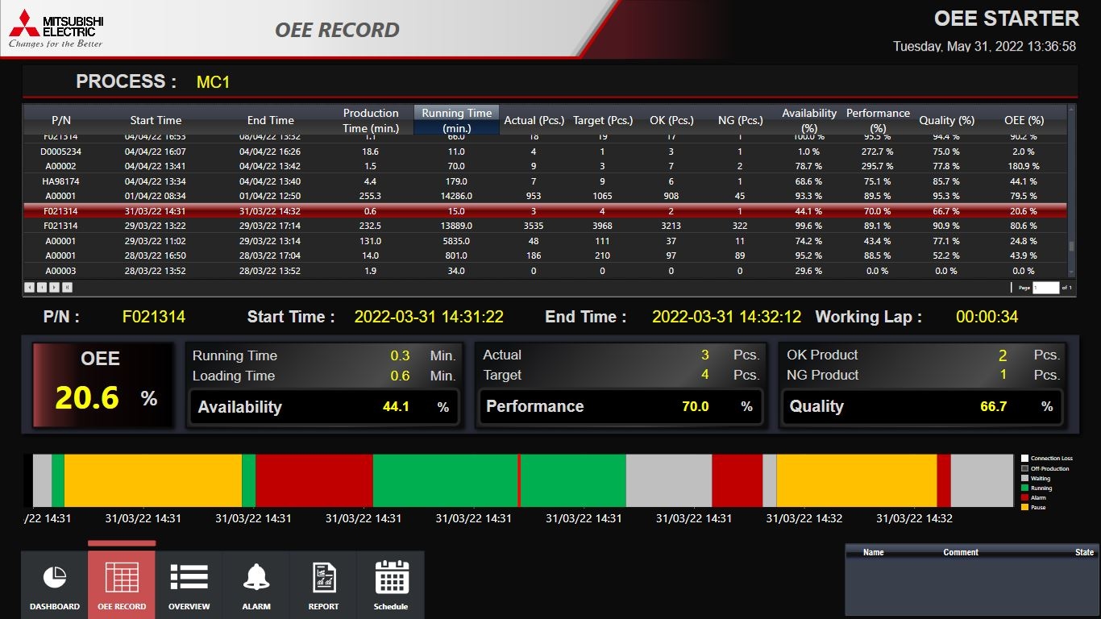The width and height of the screenshot is (1101, 619).
Task: Open the DASHBOARD pie chart view
Action: (53, 584)
